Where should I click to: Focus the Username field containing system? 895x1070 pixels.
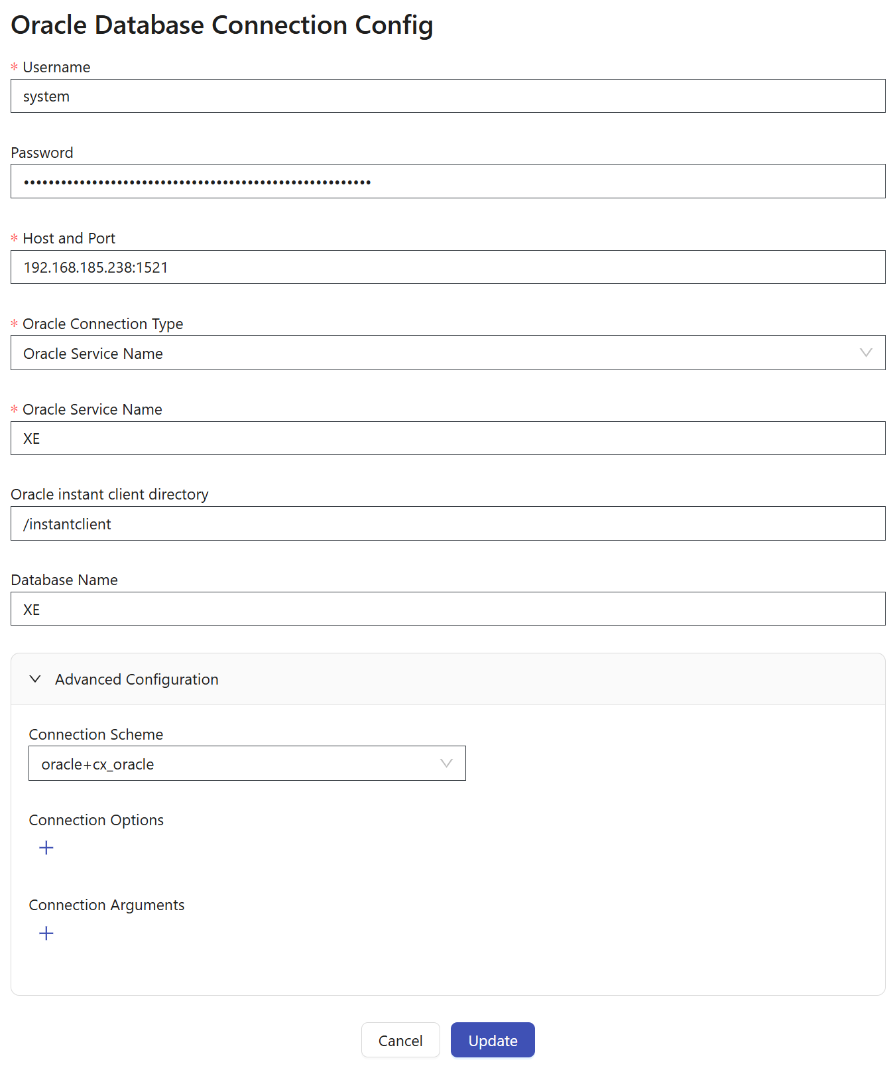click(x=447, y=96)
